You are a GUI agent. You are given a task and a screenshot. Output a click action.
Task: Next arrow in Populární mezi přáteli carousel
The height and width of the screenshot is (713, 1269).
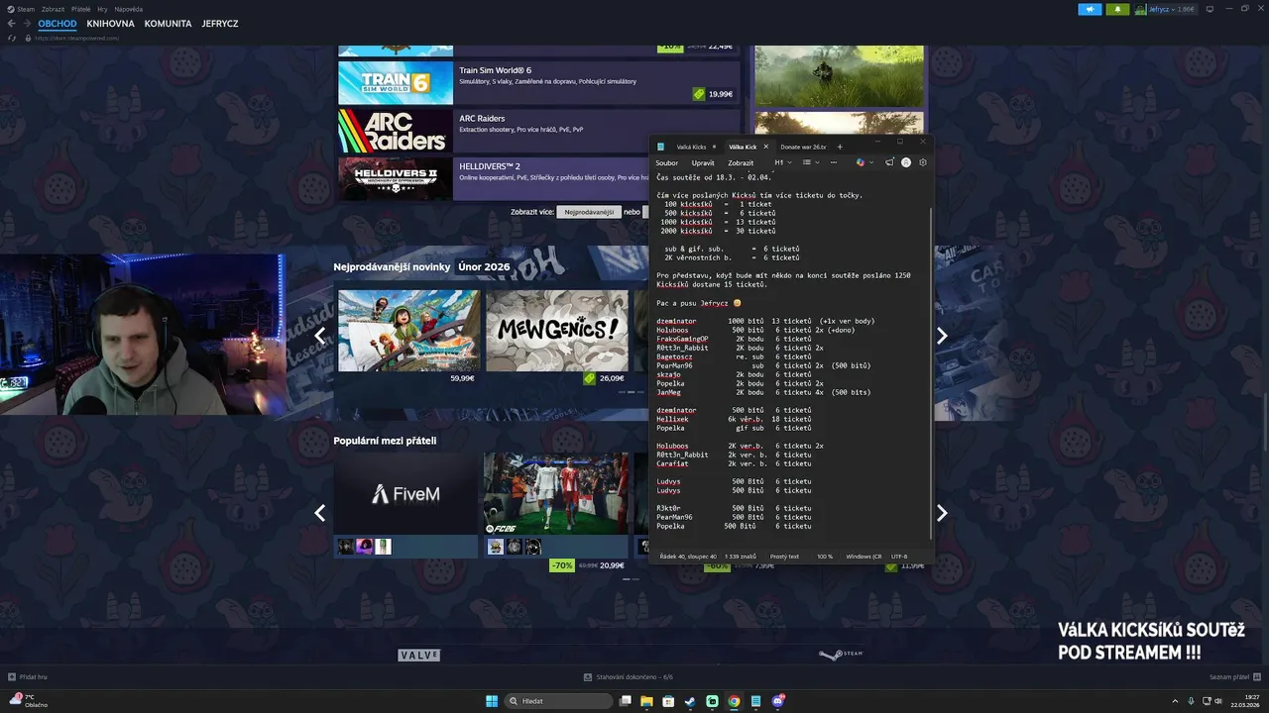(x=942, y=513)
